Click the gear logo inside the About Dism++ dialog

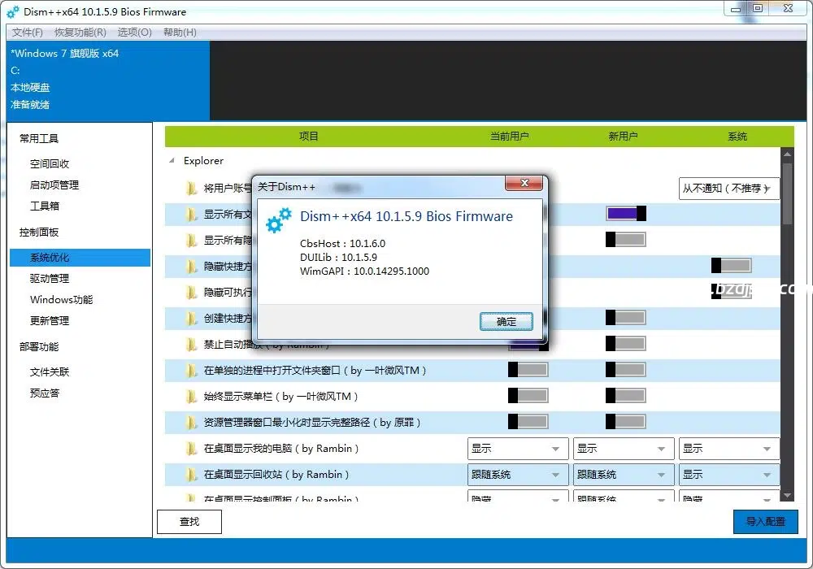coord(279,220)
